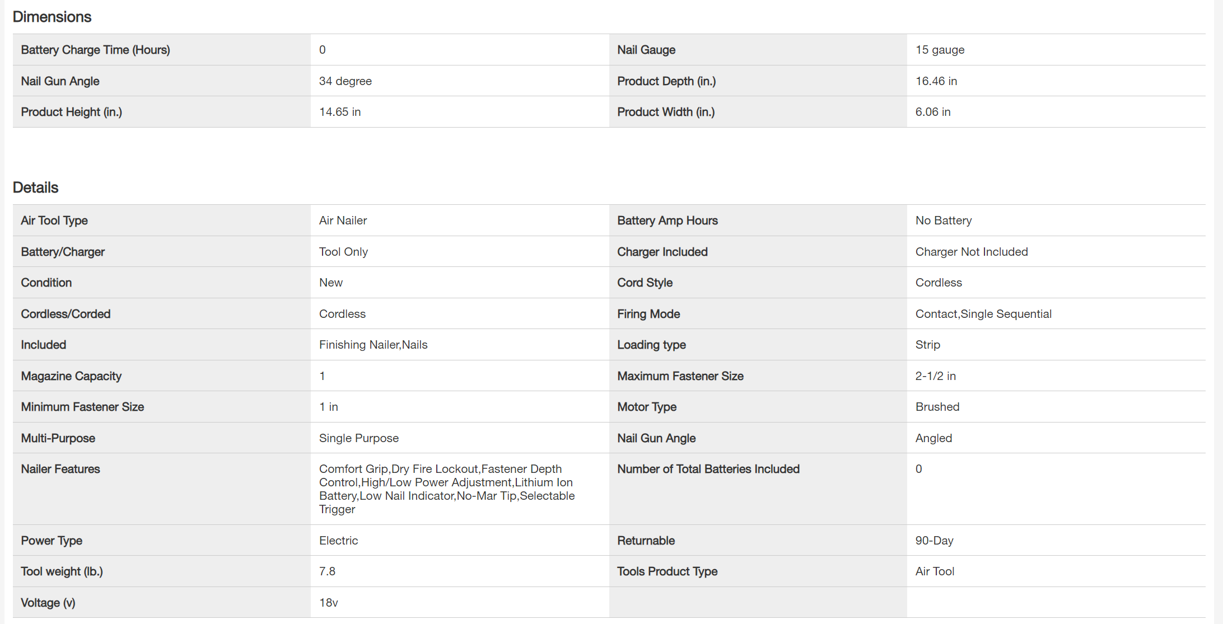
Task: Select the Contact,Single Sequential value
Action: pos(983,314)
